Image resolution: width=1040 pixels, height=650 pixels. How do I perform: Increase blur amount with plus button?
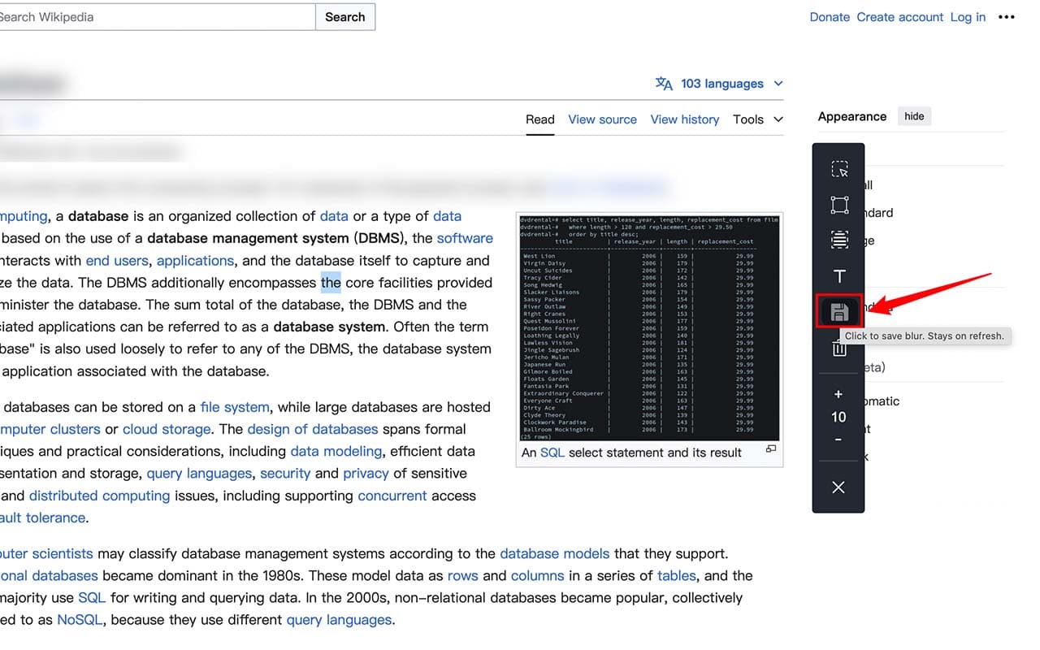[x=838, y=394]
